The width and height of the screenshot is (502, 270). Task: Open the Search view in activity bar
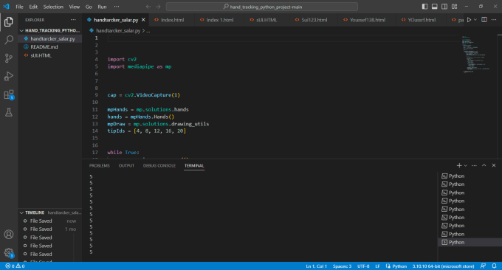9,40
